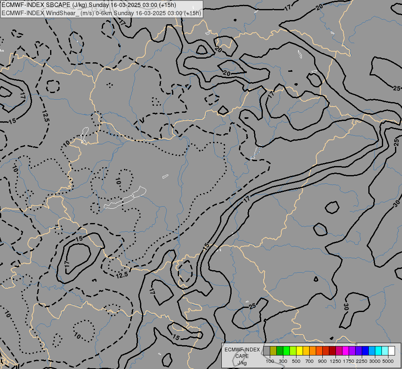The height and width of the screenshot is (369, 402).
Task: Pick the yellow-green swatch in the legend
Action: tap(293, 351)
